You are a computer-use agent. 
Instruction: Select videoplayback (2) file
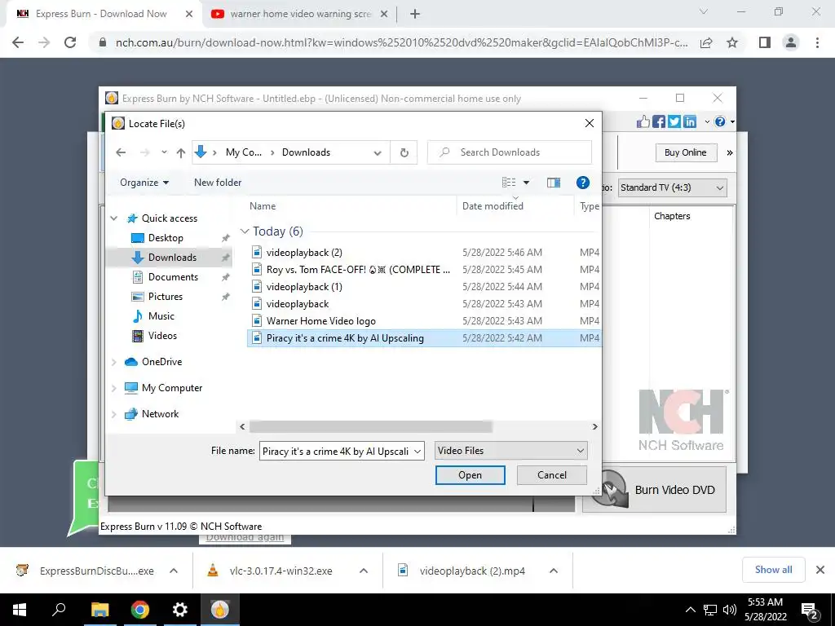[x=304, y=253]
